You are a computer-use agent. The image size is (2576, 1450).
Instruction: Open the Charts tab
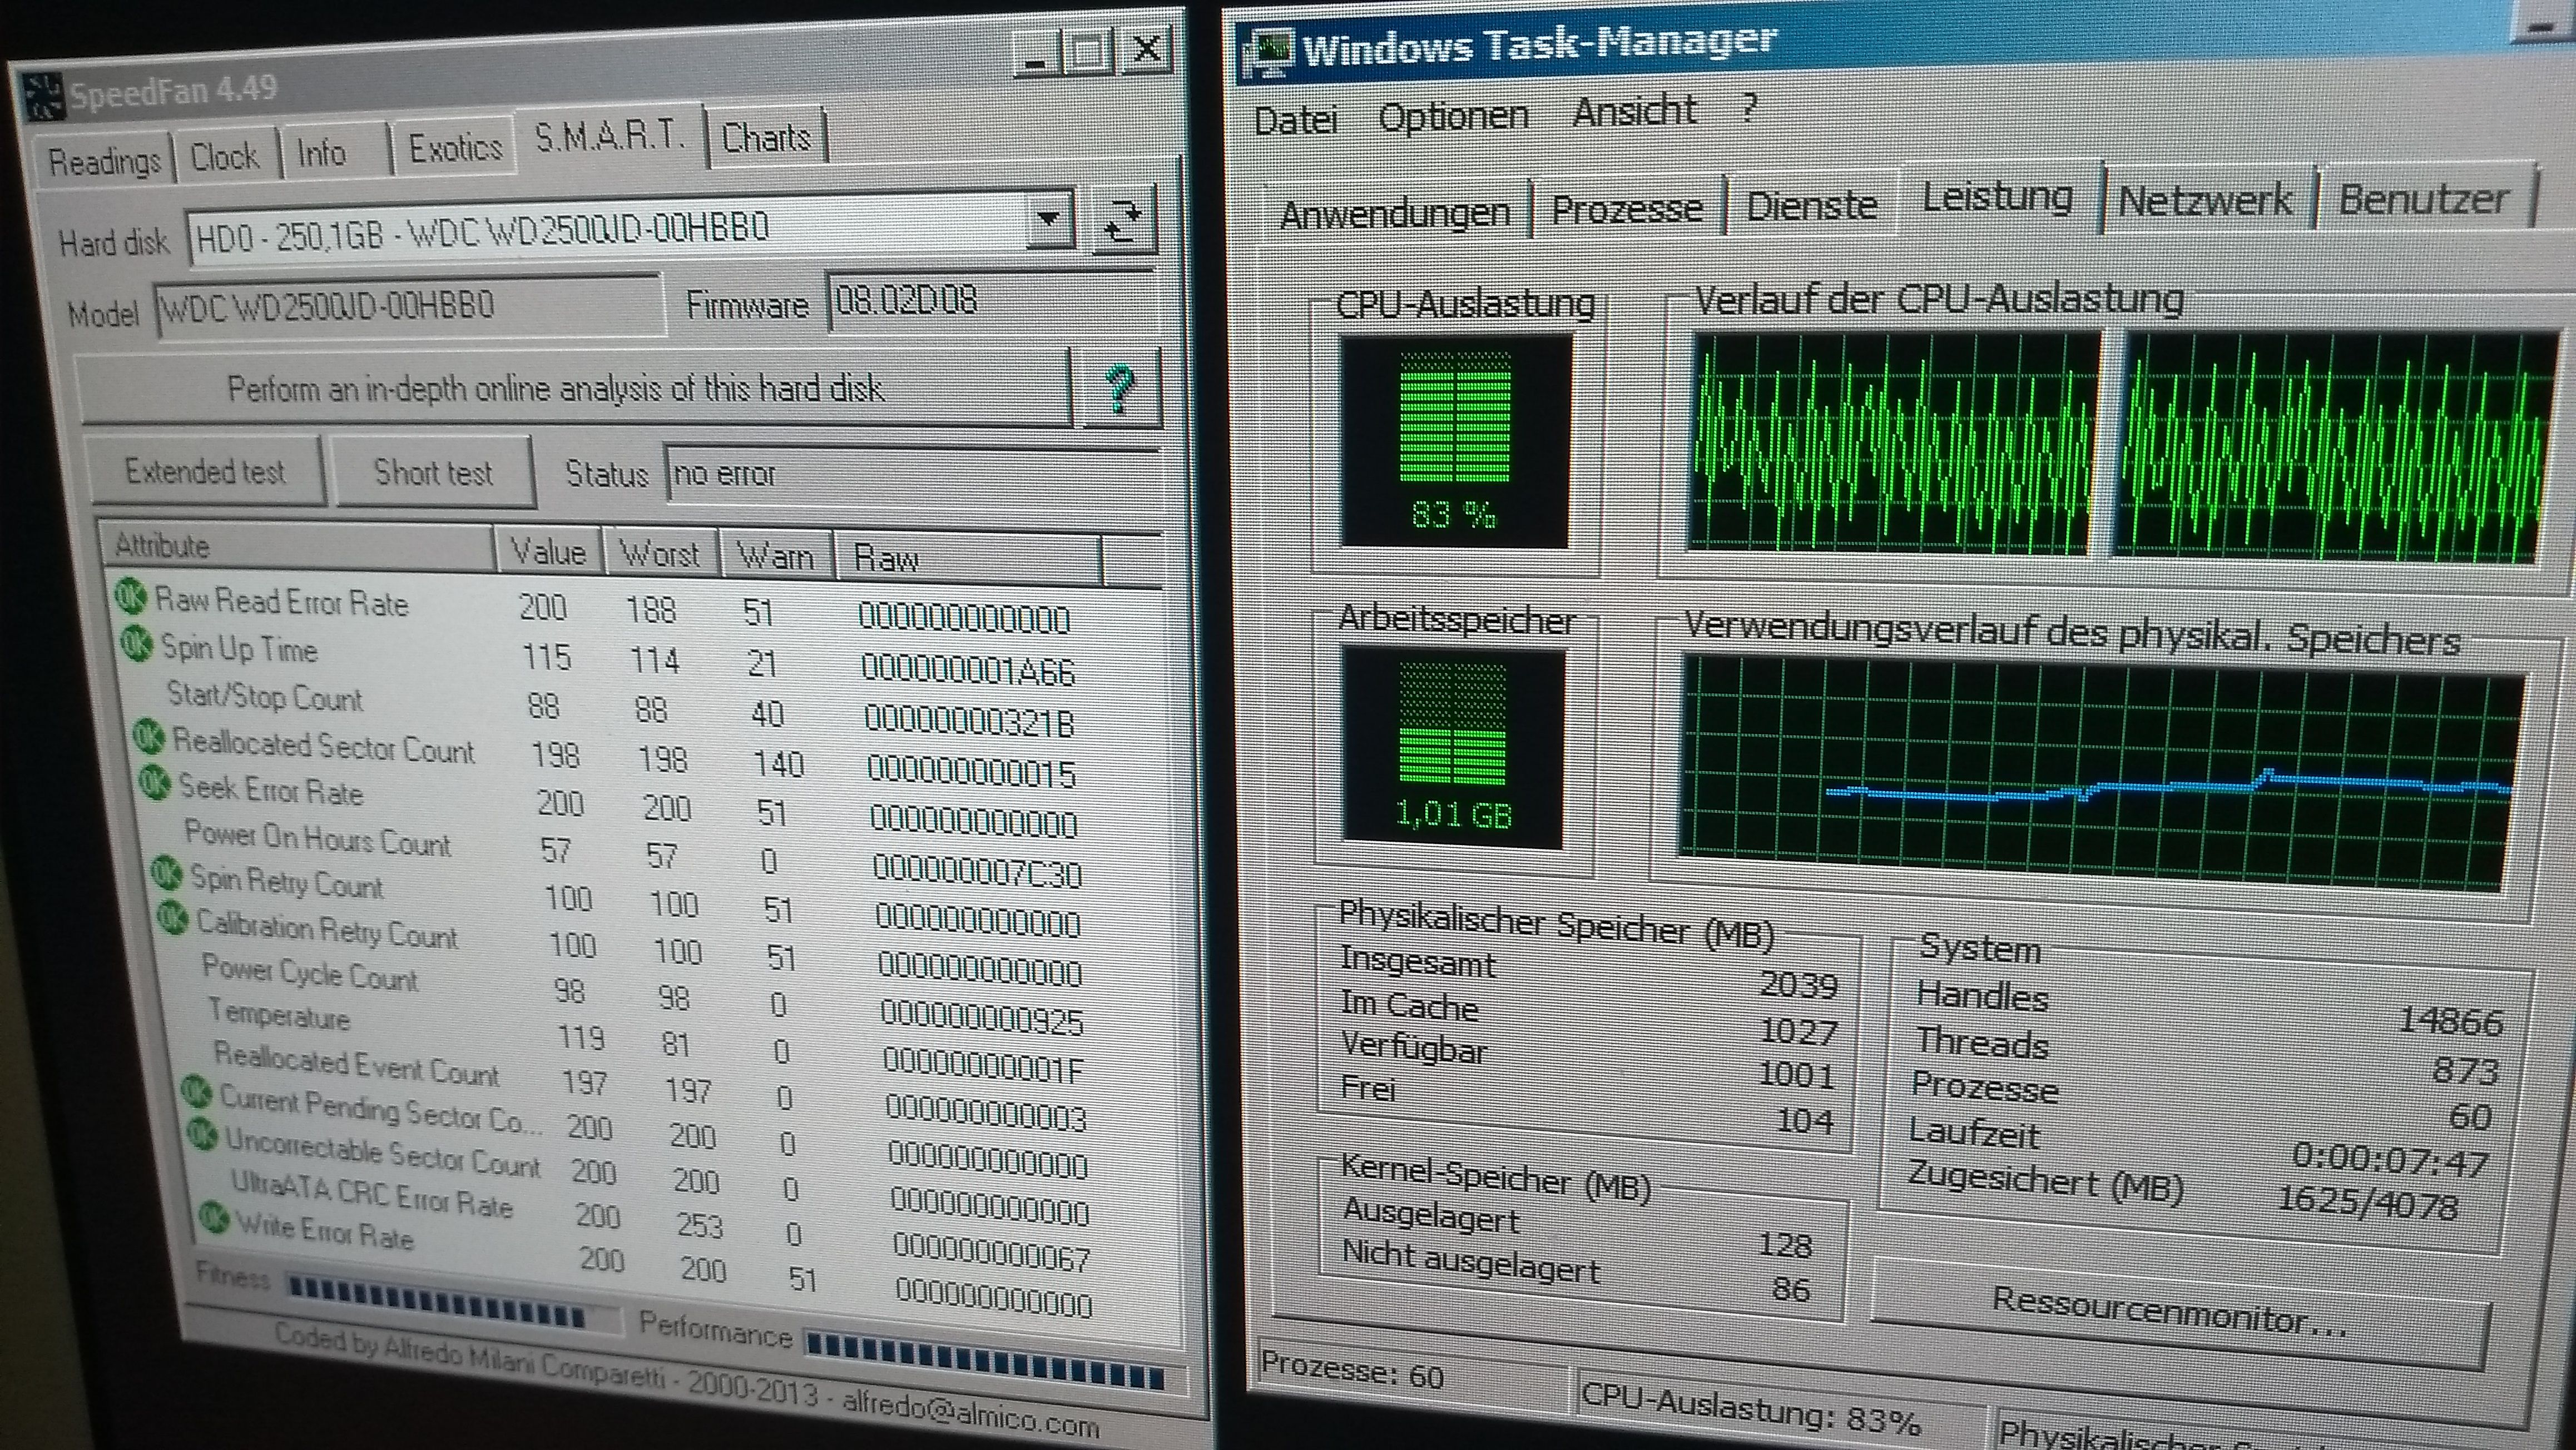pyautogui.click(x=766, y=138)
